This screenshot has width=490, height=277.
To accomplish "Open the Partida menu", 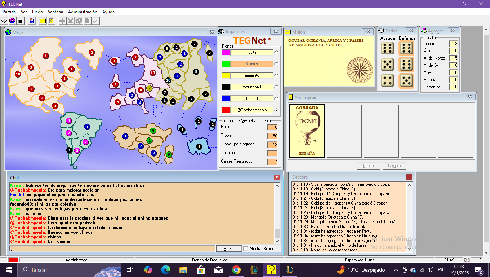I will click(9, 12).
